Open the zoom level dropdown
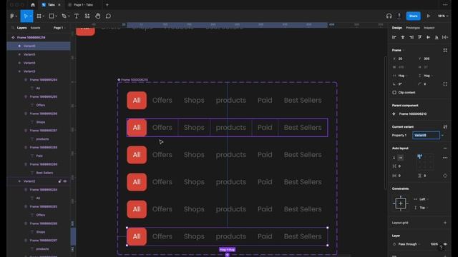Screen dimensions: 458x257 443,16
